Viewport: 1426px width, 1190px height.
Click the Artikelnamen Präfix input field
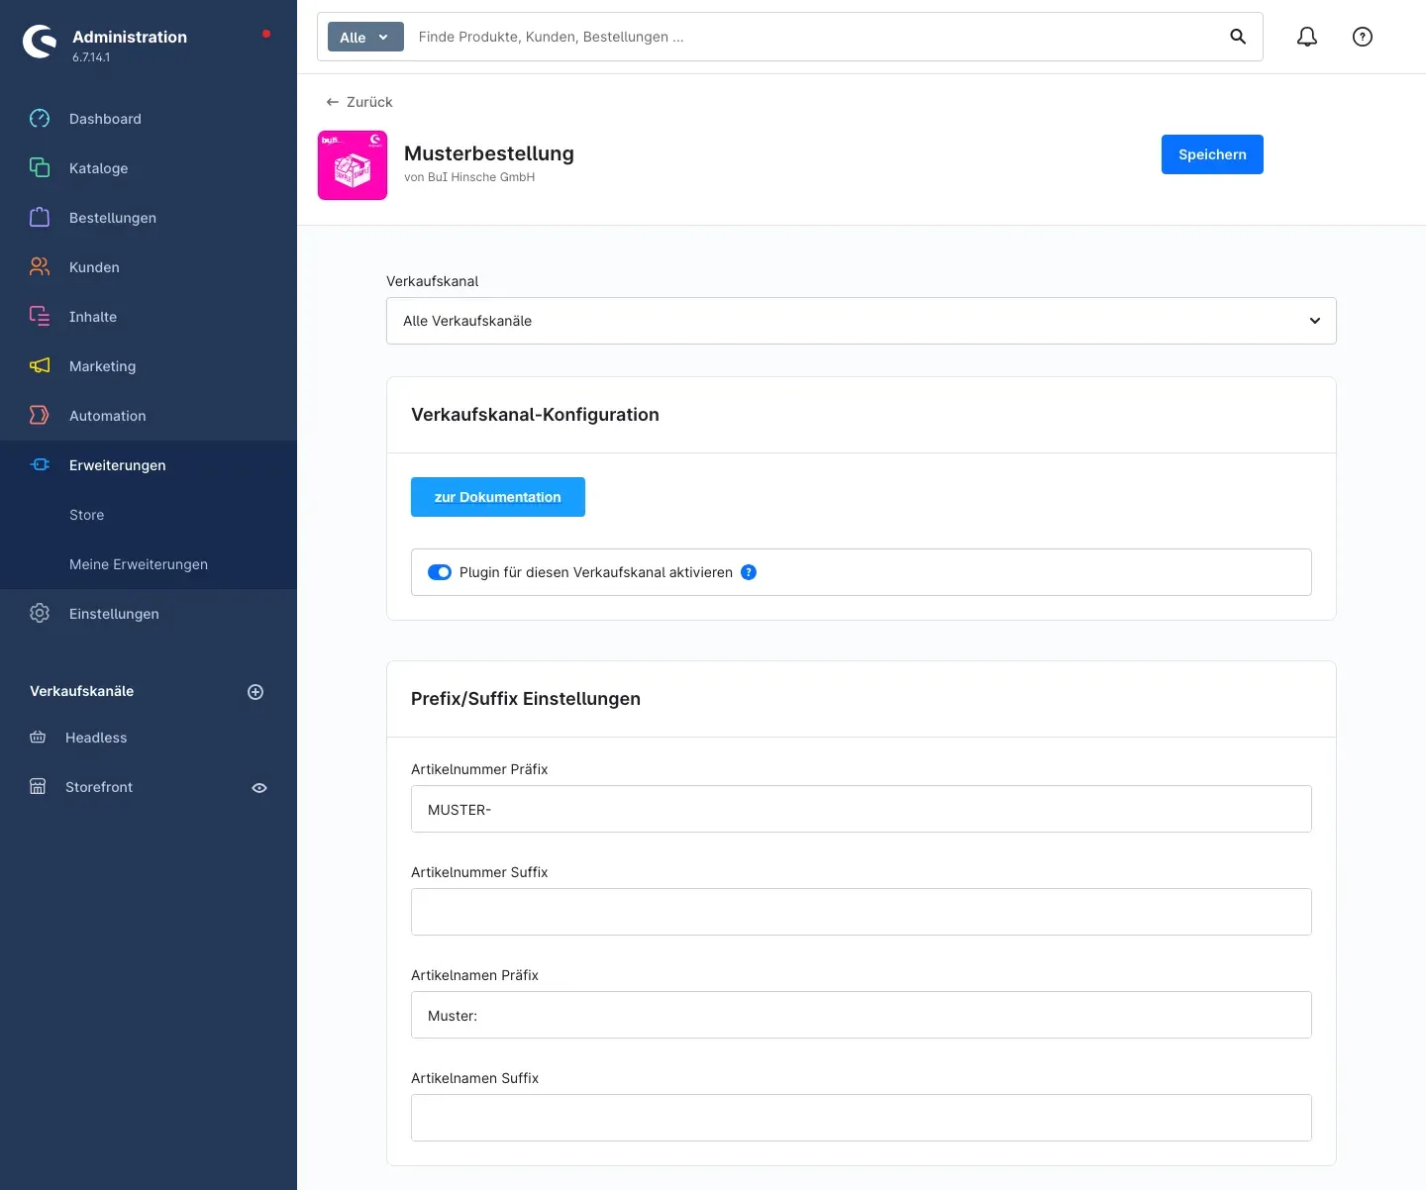point(862,1015)
